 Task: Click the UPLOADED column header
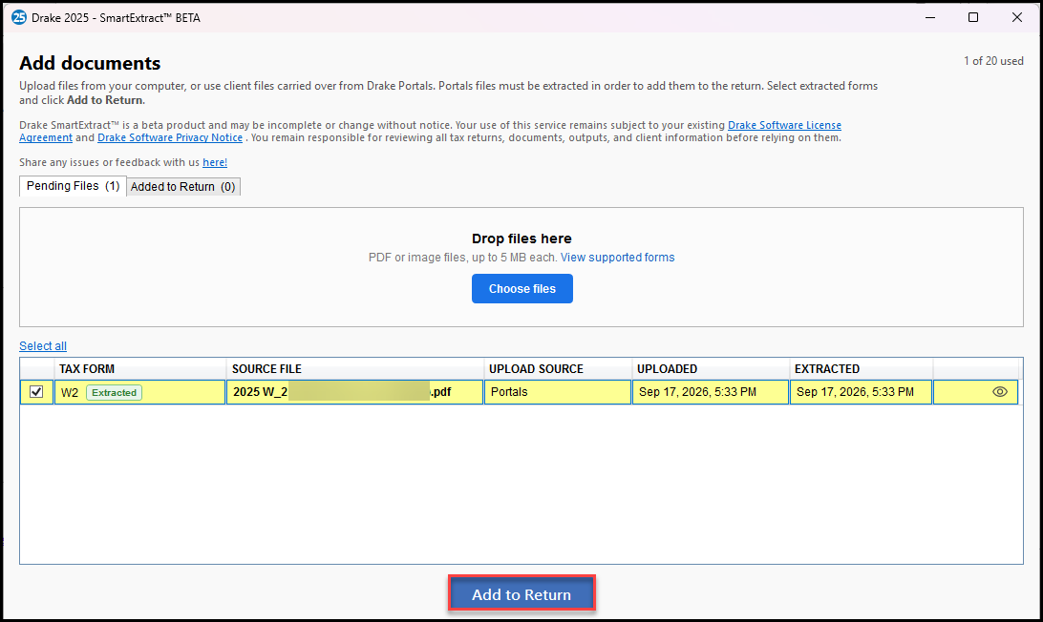coord(711,369)
